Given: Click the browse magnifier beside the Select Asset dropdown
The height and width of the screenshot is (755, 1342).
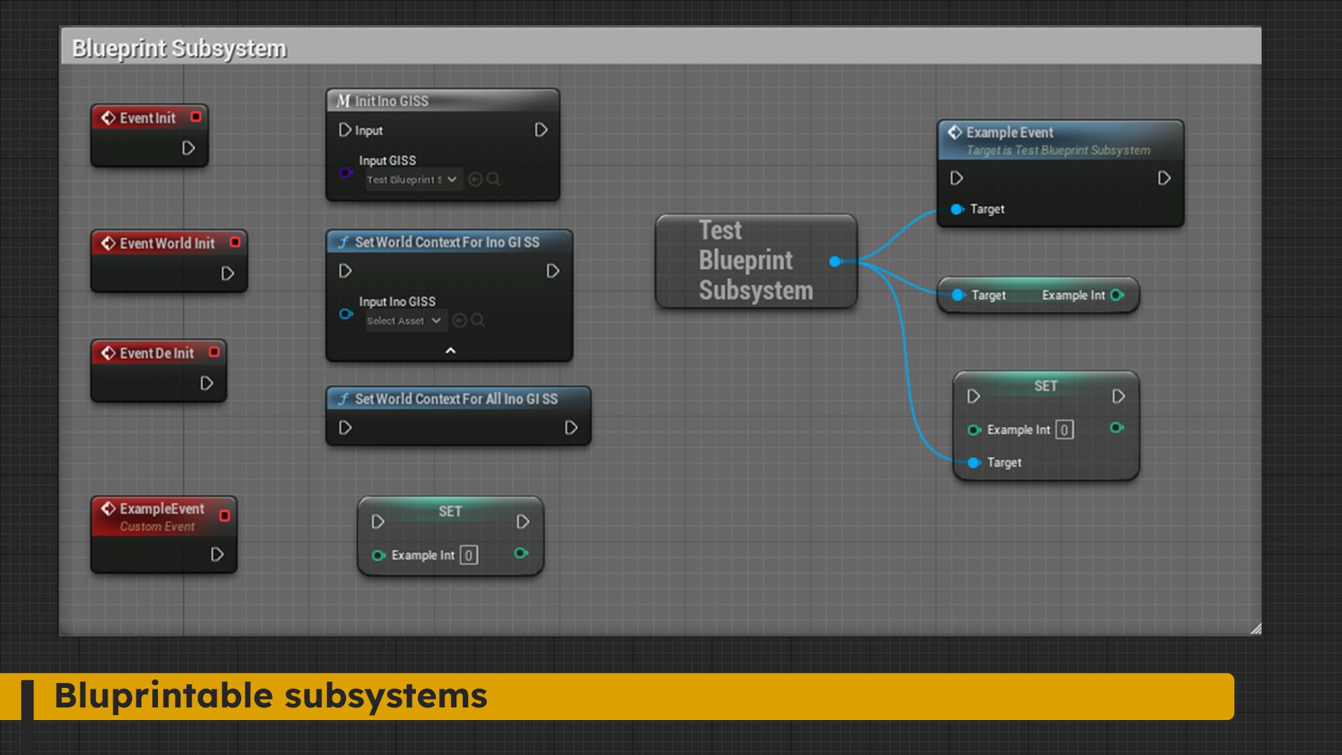Looking at the screenshot, I should tap(478, 320).
